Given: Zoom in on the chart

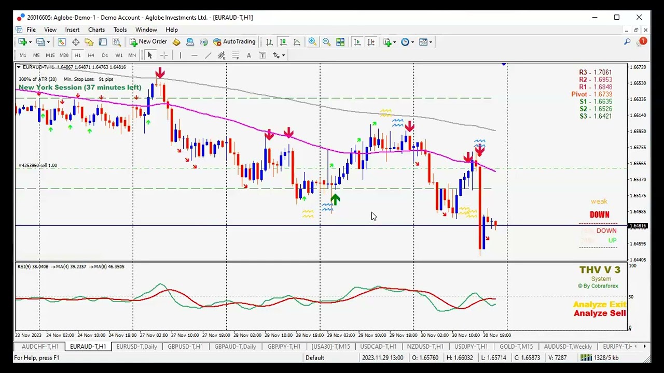Looking at the screenshot, I should pyautogui.click(x=312, y=42).
